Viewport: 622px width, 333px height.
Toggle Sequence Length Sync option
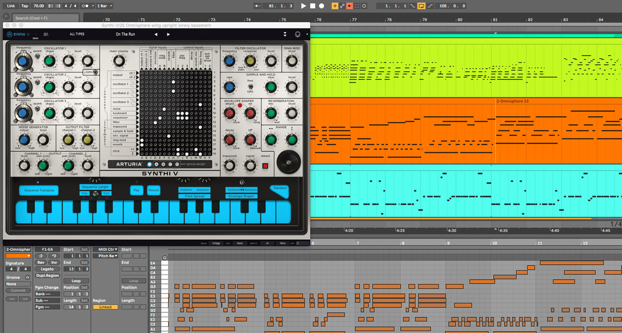point(106,193)
